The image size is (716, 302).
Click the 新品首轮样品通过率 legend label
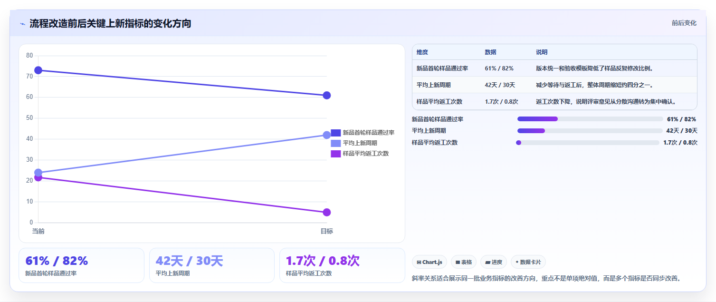click(369, 133)
